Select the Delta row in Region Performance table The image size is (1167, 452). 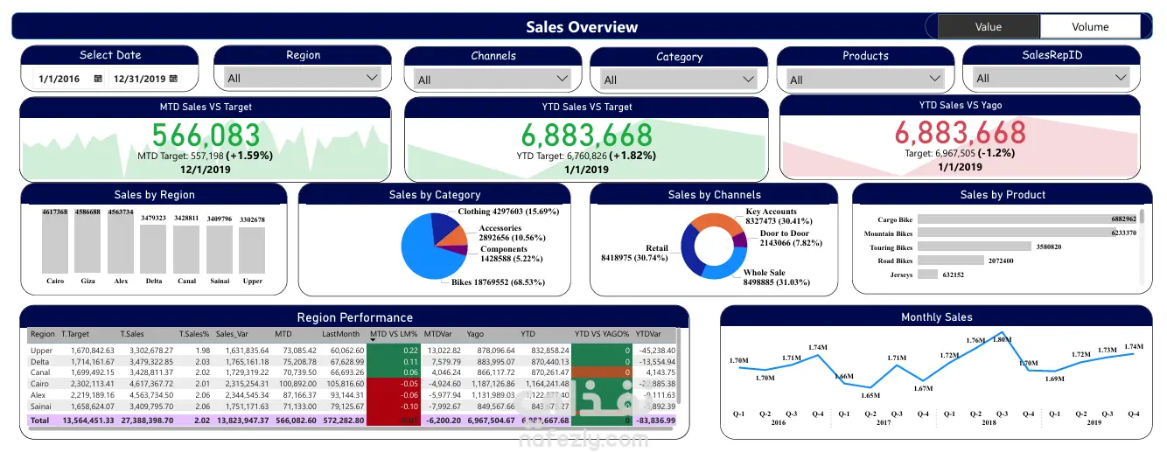coord(352,362)
